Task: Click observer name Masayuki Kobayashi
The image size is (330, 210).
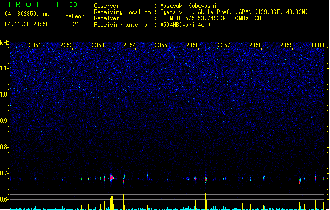Action: [188, 6]
